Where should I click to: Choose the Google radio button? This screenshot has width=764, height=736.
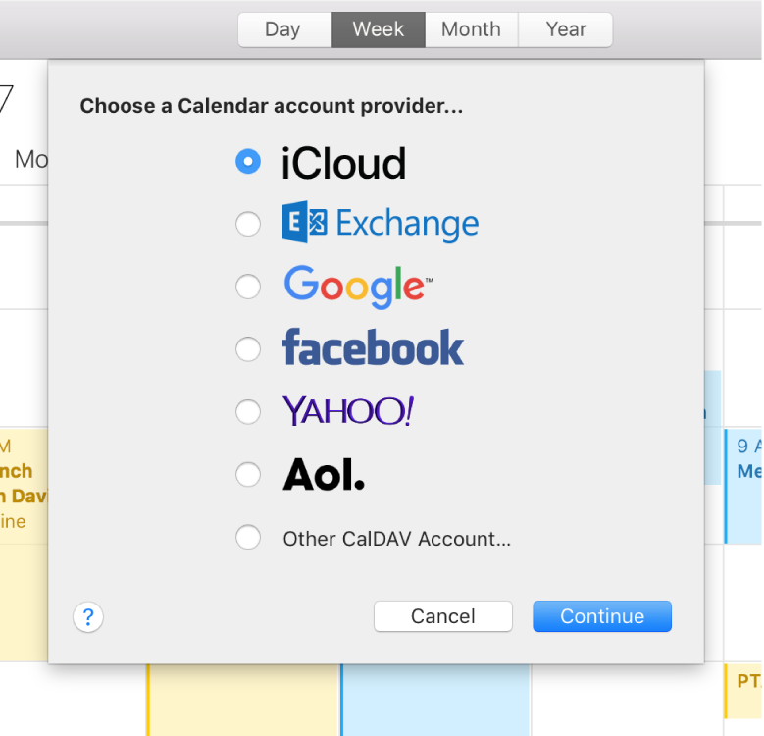coord(248,287)
